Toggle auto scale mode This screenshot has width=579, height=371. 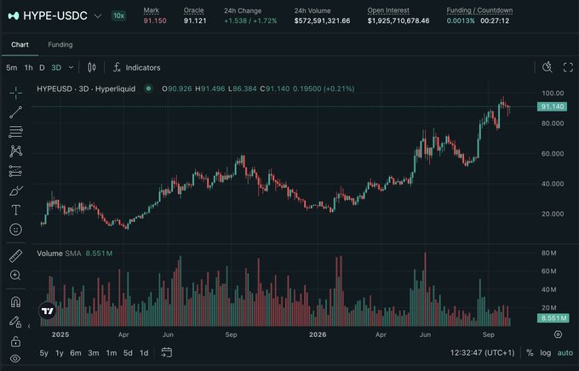[565, 353]
